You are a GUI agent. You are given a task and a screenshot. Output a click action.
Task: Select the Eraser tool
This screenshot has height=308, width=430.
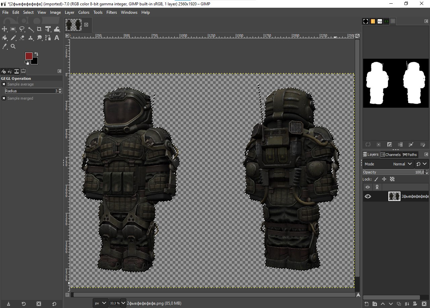[22, 38]
